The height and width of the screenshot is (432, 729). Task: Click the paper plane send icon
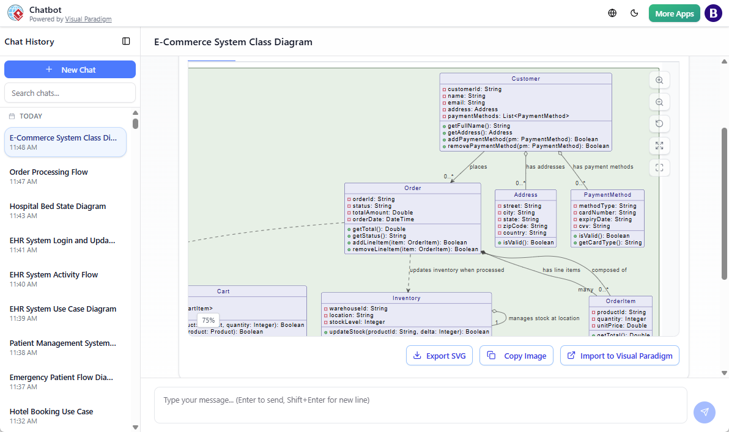pyautogui.click(x=704, y=412)
